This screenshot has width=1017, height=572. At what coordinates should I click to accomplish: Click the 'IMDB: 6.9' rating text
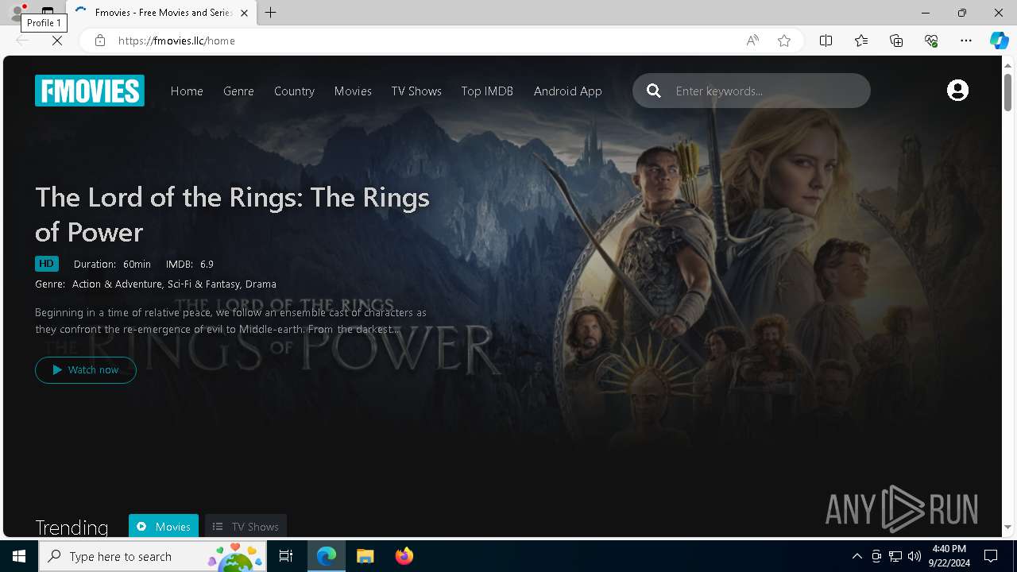(x=189, y=264)
